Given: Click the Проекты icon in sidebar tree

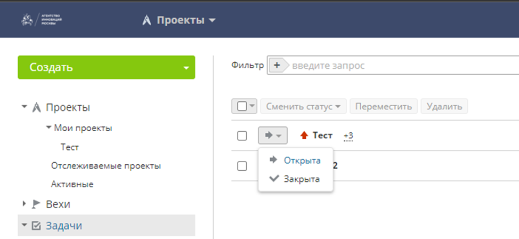Looking at the screenshot, I should [37, 107].
